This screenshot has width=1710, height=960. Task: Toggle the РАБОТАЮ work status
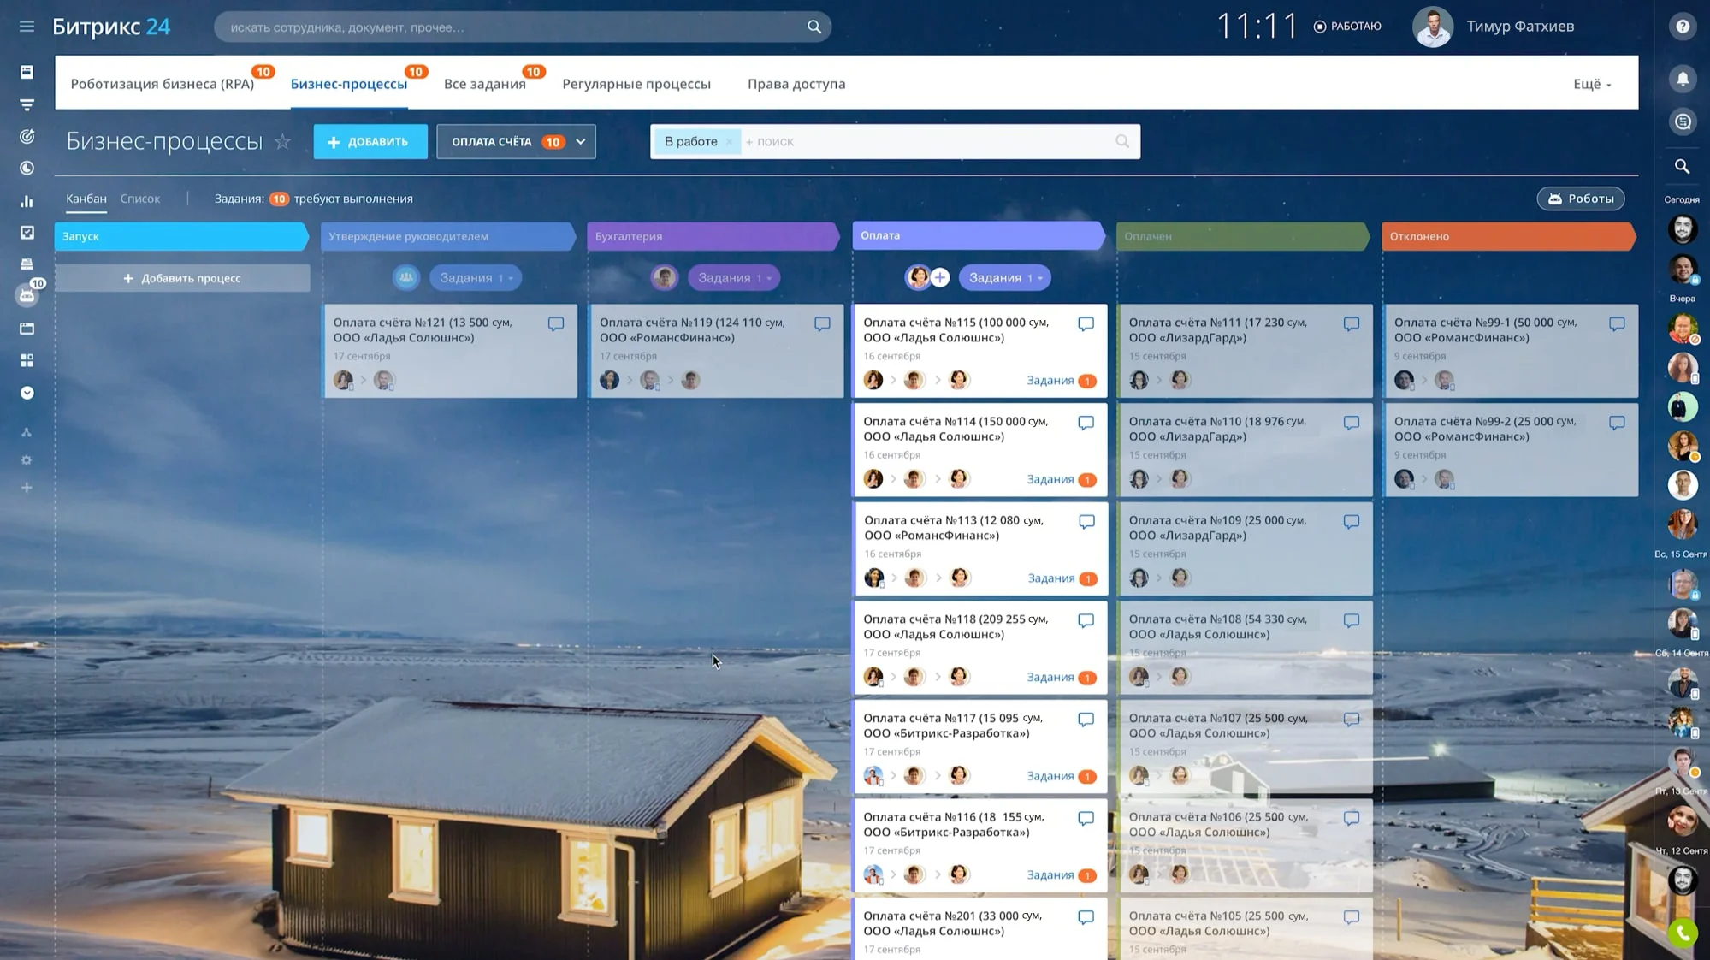(x=1347, y=27)
